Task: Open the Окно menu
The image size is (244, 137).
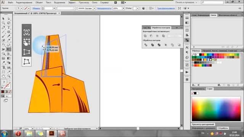Action: (95, 3)
